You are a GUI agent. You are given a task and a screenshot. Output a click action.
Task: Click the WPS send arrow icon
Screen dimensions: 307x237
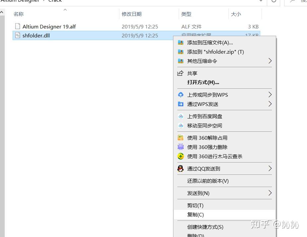point(180,104)
